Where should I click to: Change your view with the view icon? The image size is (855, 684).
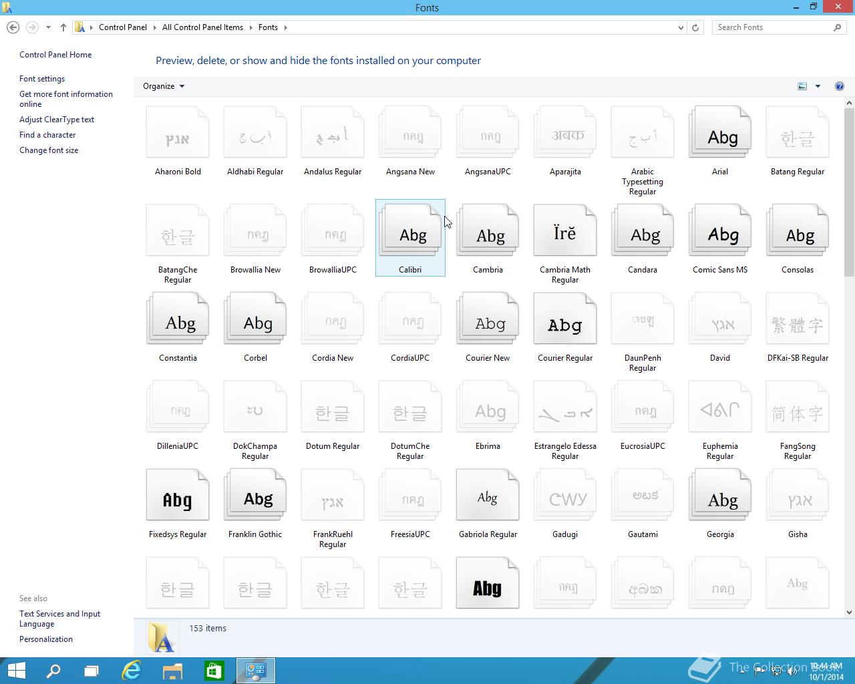click(x=802, y=86)
